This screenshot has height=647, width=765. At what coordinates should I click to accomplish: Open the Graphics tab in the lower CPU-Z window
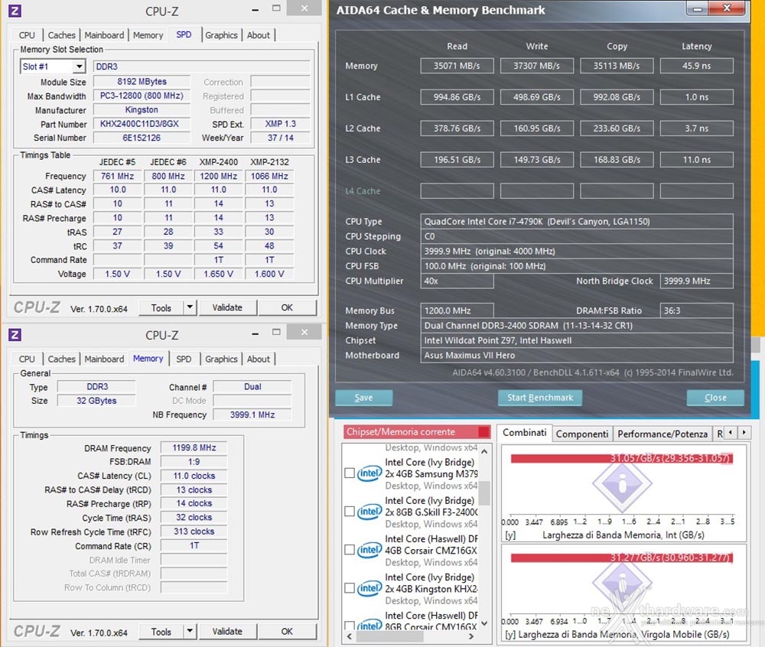coord(221,359)
